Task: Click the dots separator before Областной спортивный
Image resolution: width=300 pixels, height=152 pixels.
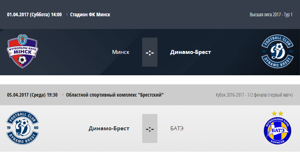Action: (x=63, y=95)
